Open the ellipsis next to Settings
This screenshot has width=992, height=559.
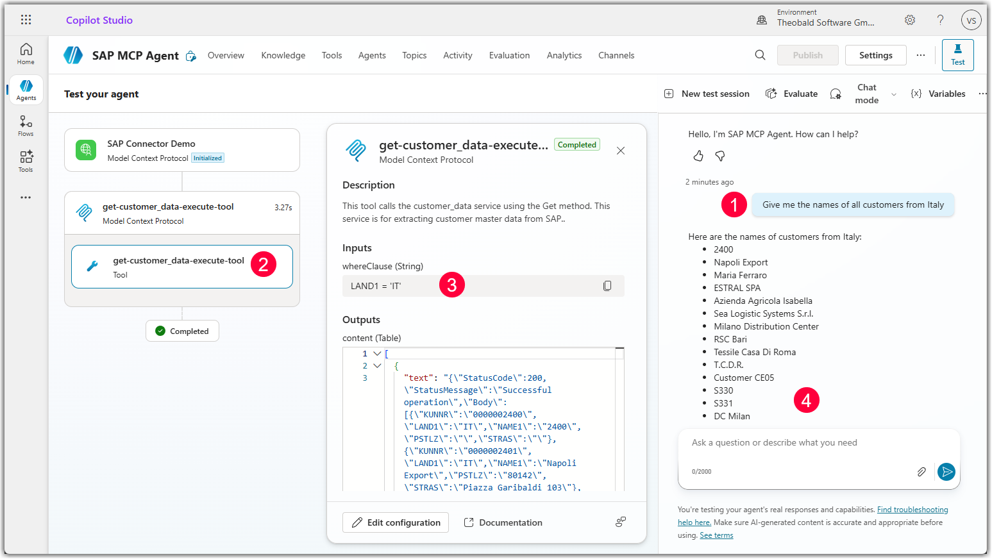click(x=921, y=55)
